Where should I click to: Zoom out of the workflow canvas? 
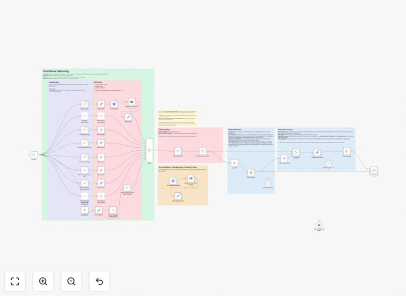pyautogui.click(x=71, y=281)
